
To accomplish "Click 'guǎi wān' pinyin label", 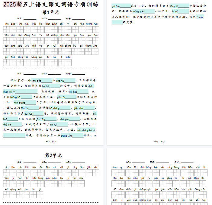I will (x=51, y=178).
